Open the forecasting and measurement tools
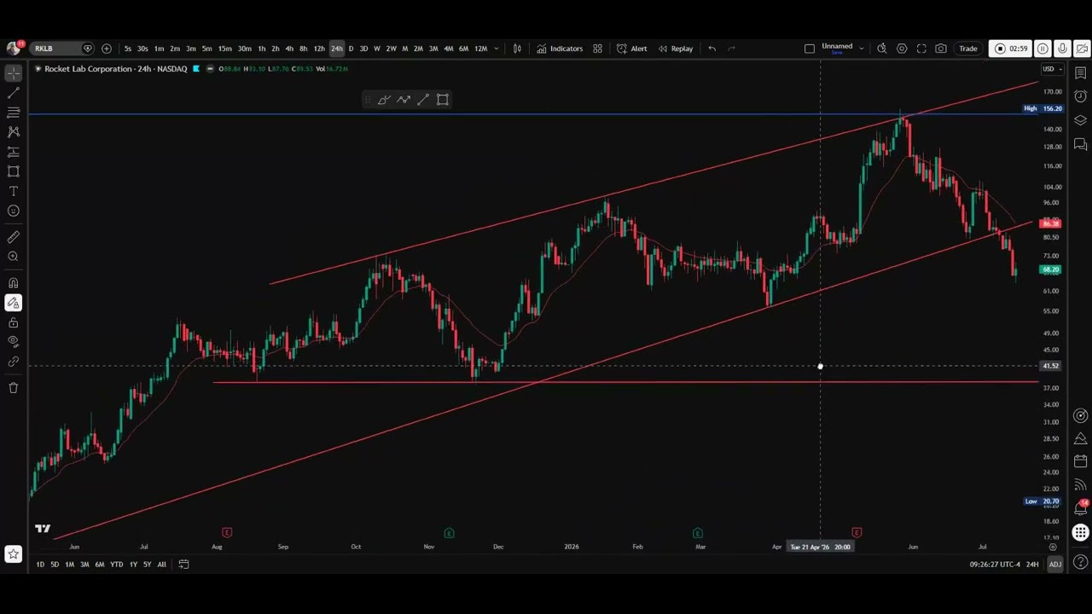1092x614 pixels. click(14, 152)
